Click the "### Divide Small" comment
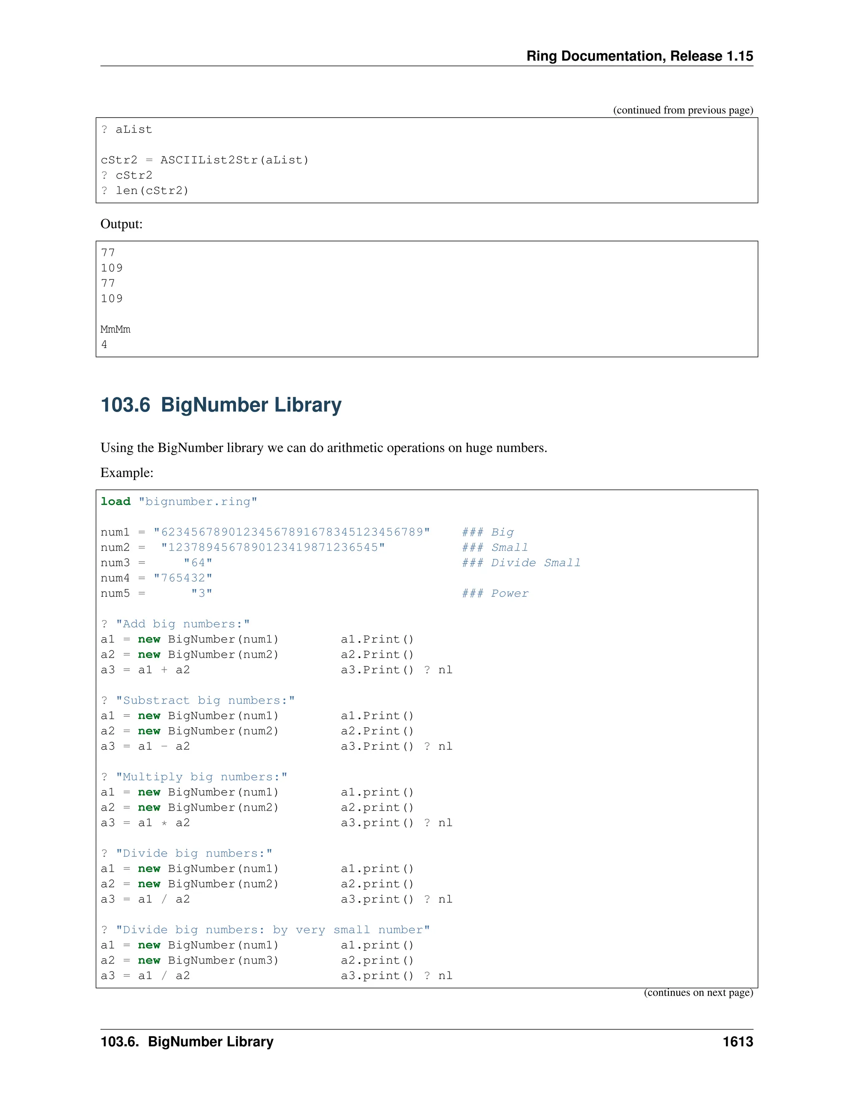 pos(520,563)
